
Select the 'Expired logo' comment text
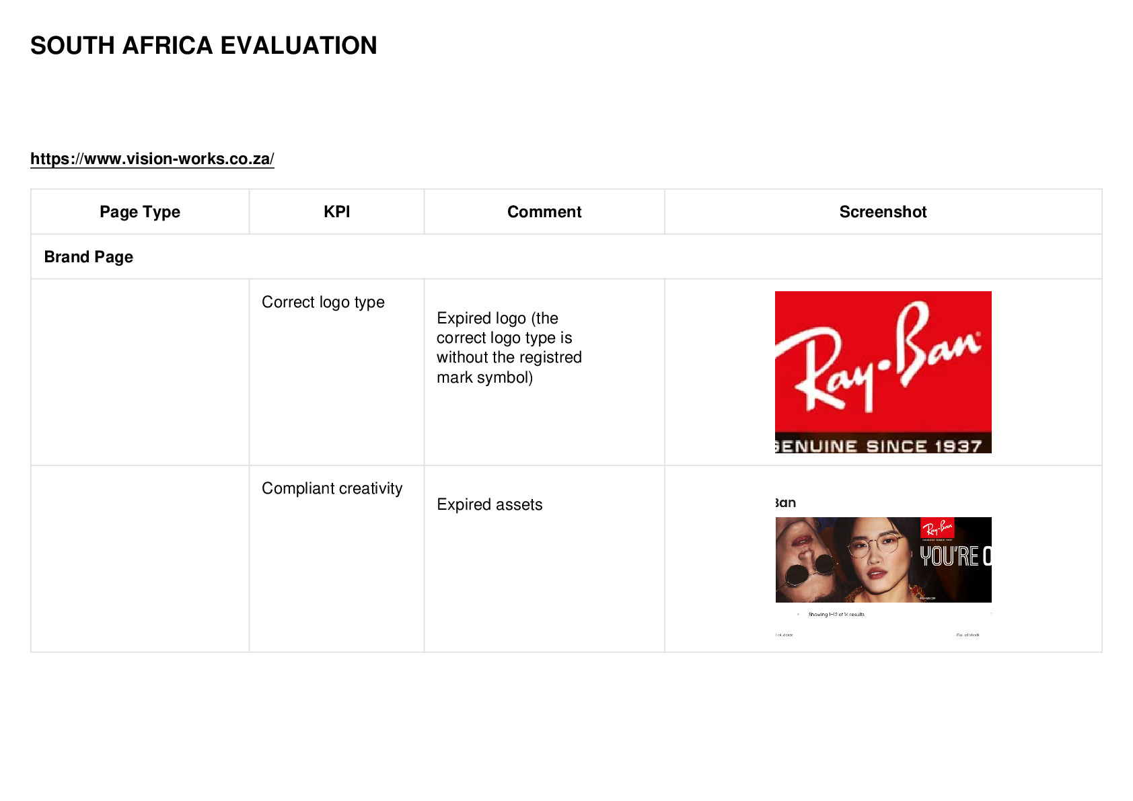point(509,348)
